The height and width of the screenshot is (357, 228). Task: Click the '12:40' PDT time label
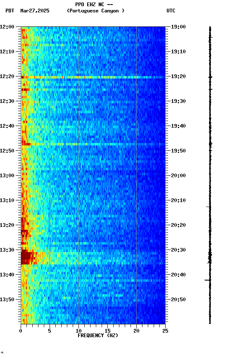point(7,126)
